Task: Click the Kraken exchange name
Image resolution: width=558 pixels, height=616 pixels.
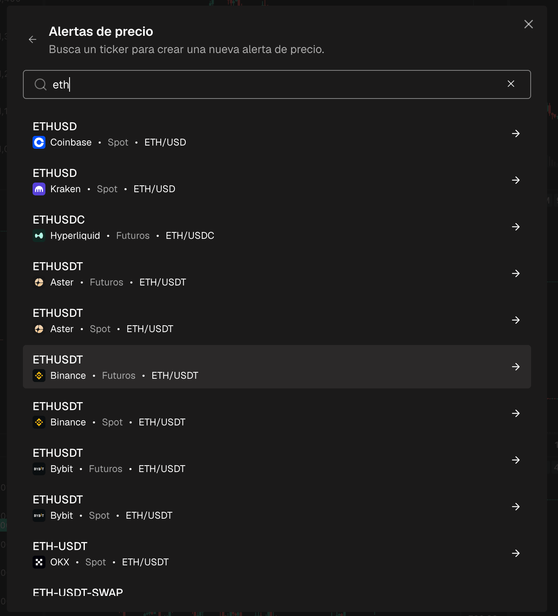Action: click(x=66, y=189)
